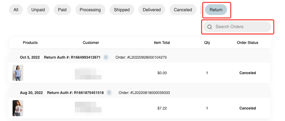Show Canceled orders
This screenshot has width=285, height=121.
click(183, 10)
